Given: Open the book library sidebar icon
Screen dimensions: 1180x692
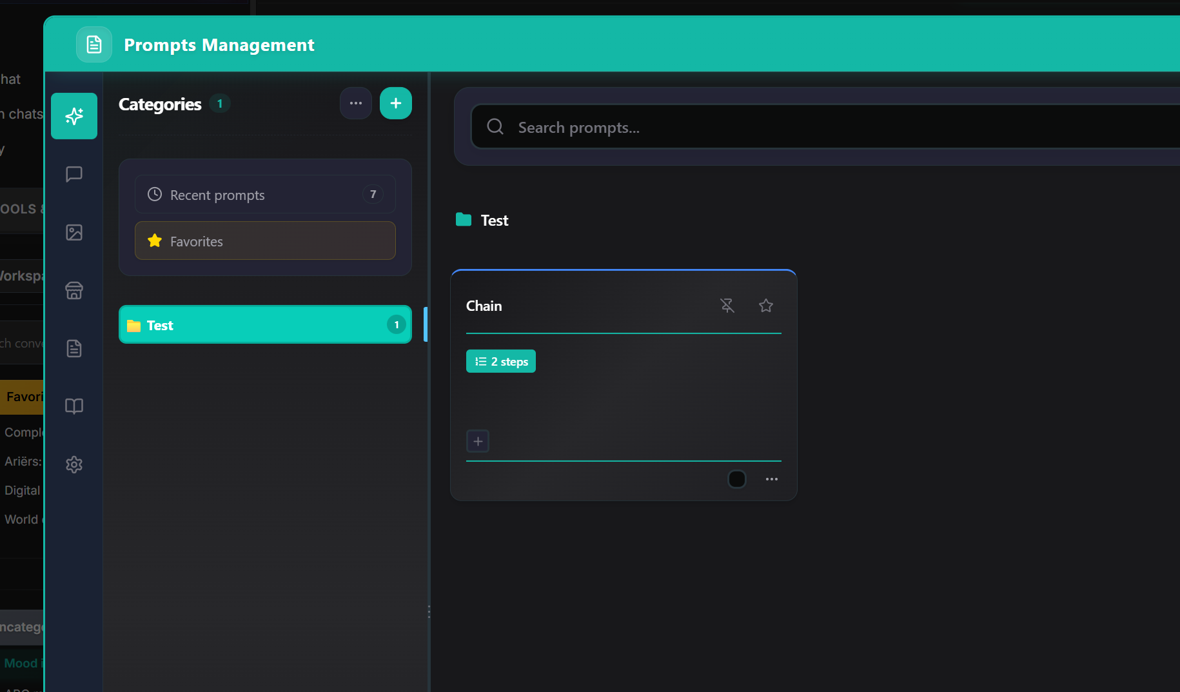Looking at the screenshot, I should 74,406.
